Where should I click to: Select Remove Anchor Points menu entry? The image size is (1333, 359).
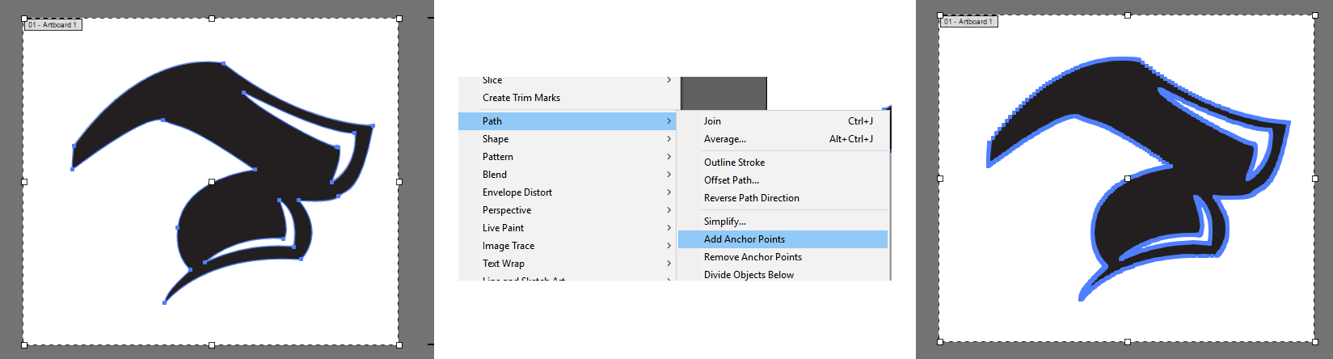753,257
